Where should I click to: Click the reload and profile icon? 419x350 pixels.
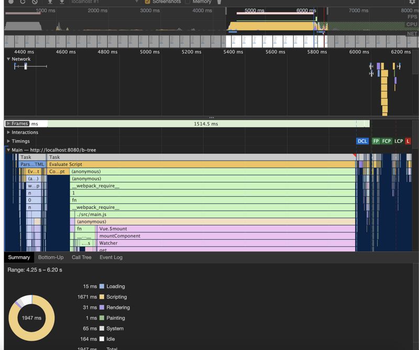[x=23, y=2]
